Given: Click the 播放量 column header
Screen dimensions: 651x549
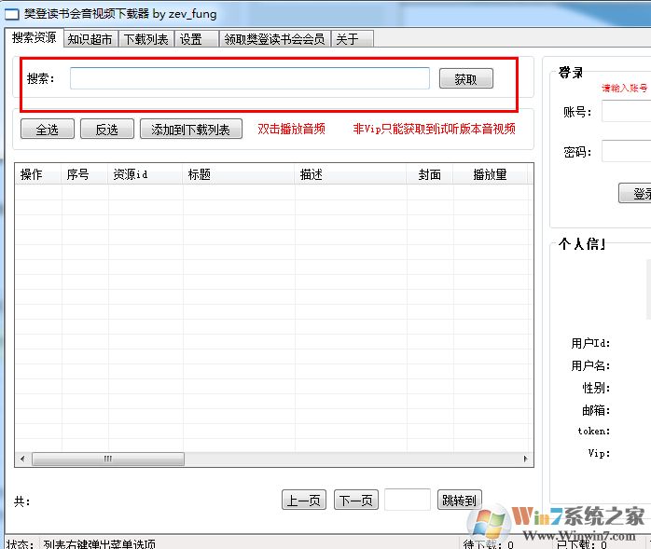Looking at the screenshot, I should pyautogui.click(x=491, y=174).
